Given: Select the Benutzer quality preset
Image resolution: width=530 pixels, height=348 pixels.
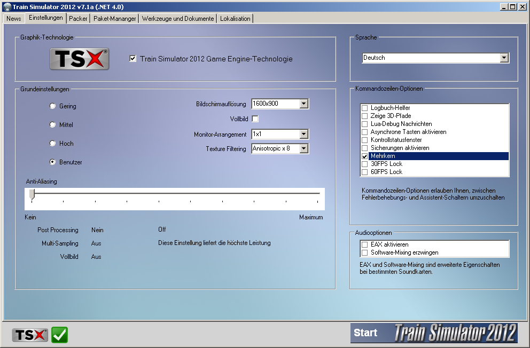Looking at the screenshot, I should [52, 162].
